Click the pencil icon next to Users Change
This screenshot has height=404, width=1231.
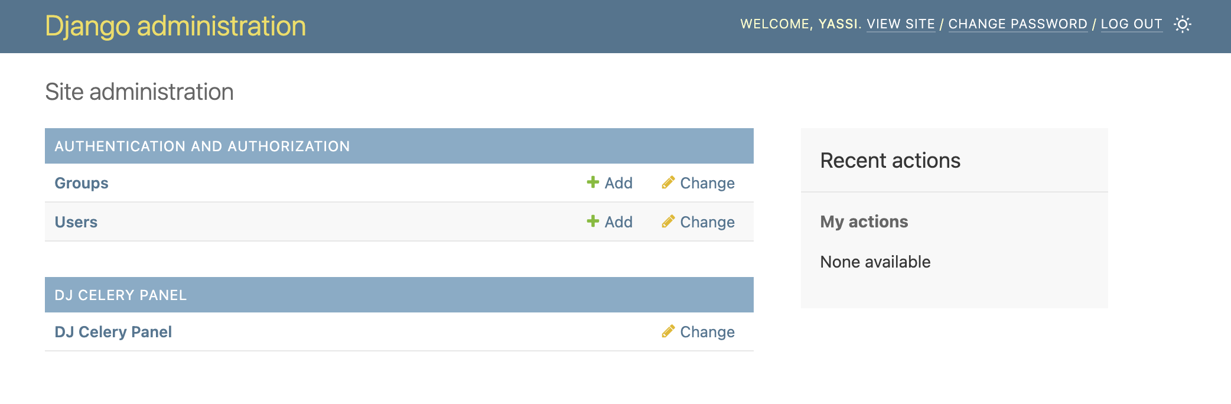(668, 221)
